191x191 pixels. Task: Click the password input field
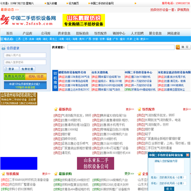coord(25,62)
